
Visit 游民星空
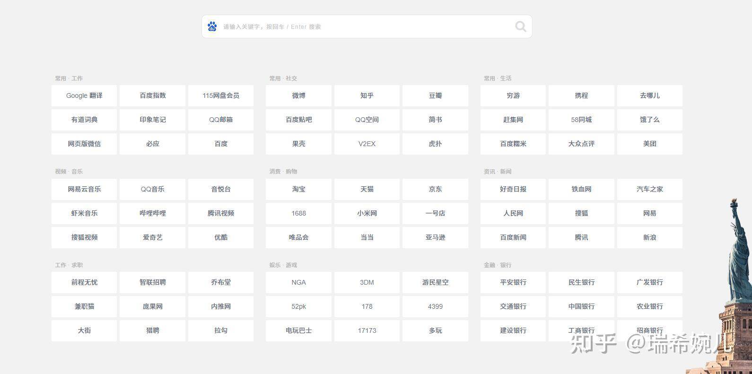point(435,282)
